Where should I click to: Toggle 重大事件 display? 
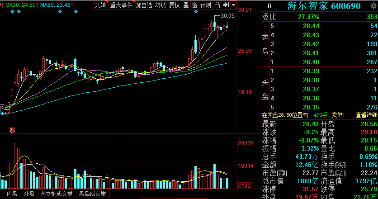point(121,5)
